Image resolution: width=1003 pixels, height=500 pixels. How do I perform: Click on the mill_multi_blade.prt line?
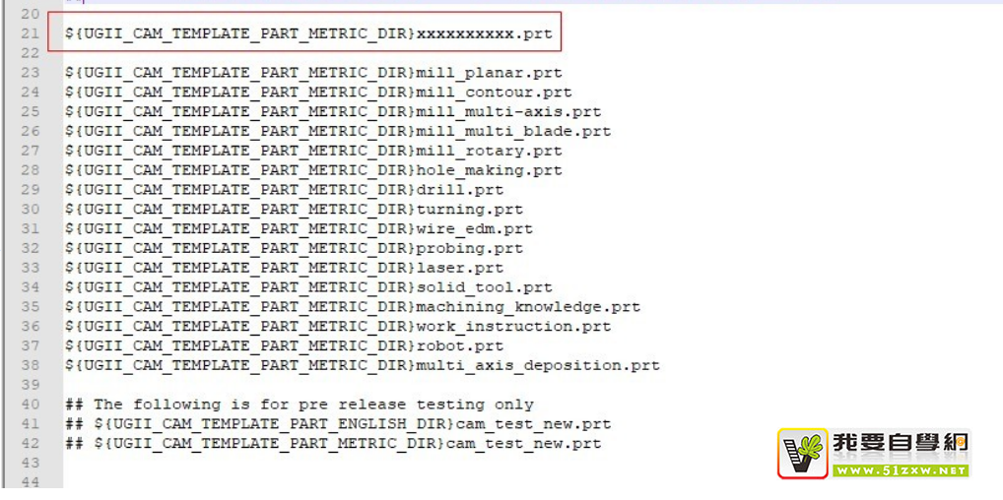pyautogui.click(x=338, y=131)
